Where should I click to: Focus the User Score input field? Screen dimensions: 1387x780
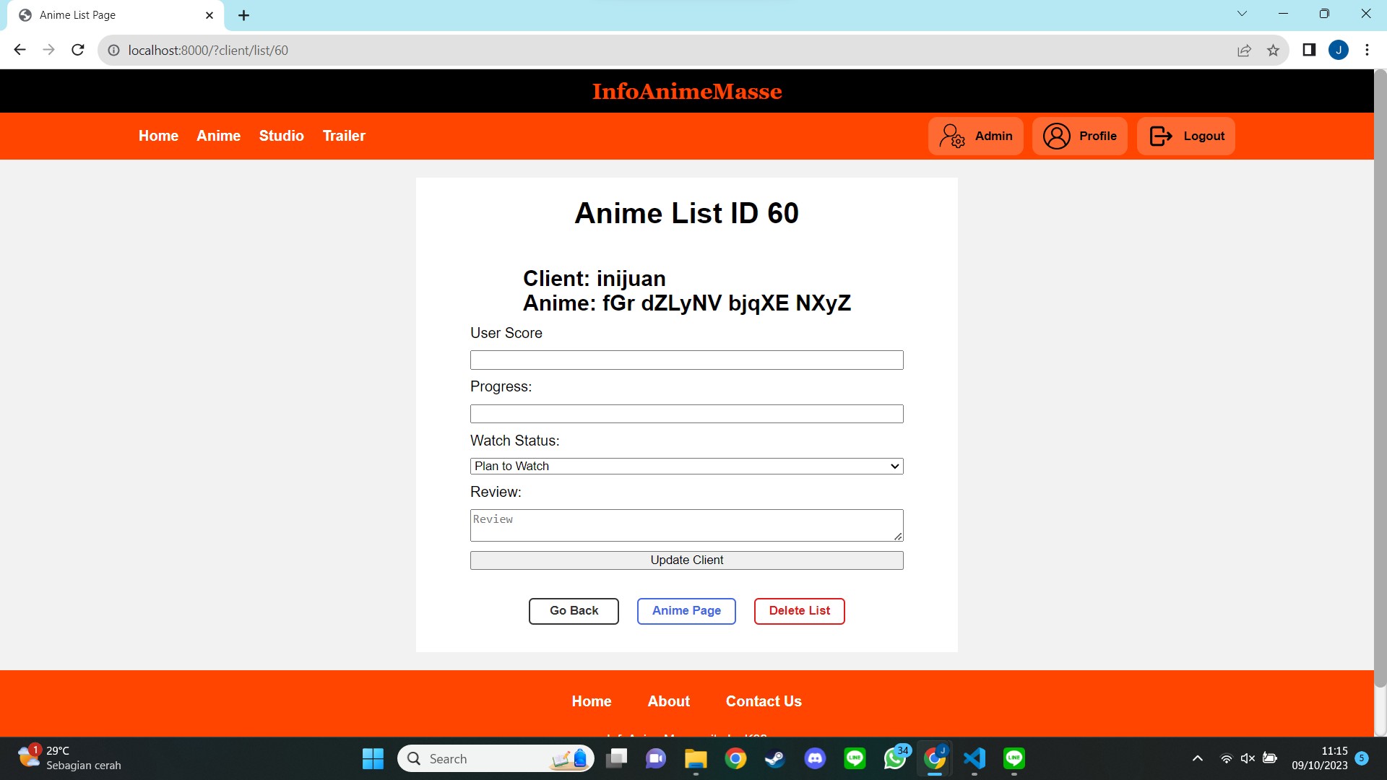pyautogui.click(x=686, y=360)
